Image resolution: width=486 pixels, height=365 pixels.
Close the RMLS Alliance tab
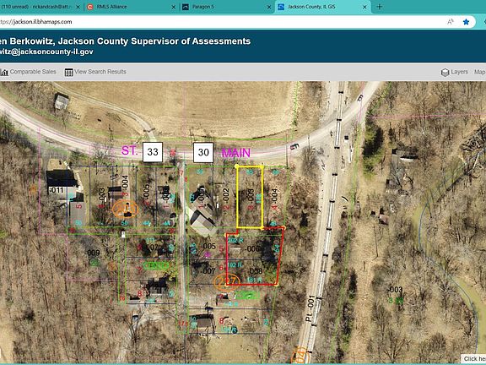tap(174, 7)
